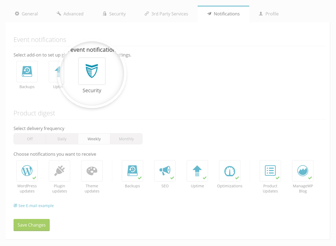Viewport: 336px width, 246px height.
Task: Go to 3rd Party Services tab
Action: pos(166,14)
